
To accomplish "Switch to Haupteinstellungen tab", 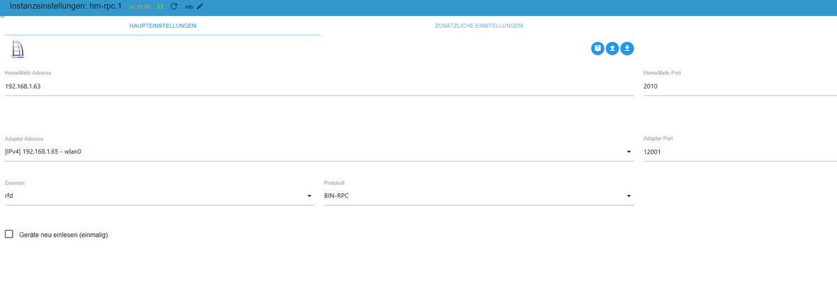I will (x=163, y=26).
